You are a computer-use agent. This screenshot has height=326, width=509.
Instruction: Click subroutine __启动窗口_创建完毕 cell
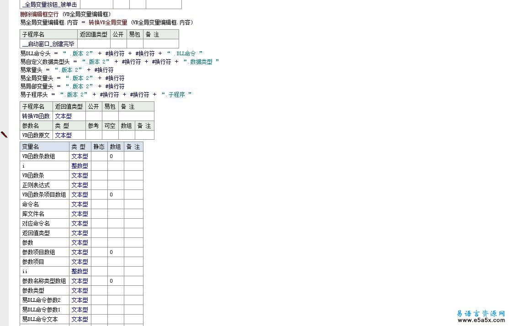click(49, 44)
